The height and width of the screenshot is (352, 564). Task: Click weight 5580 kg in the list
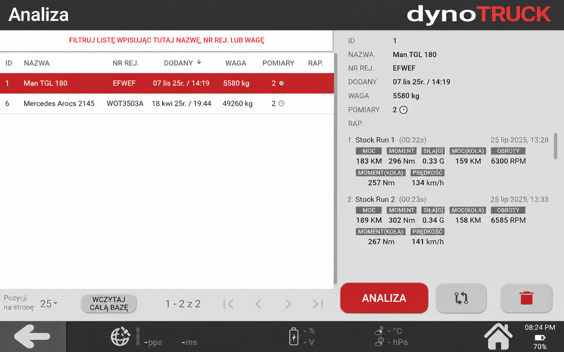236,83
